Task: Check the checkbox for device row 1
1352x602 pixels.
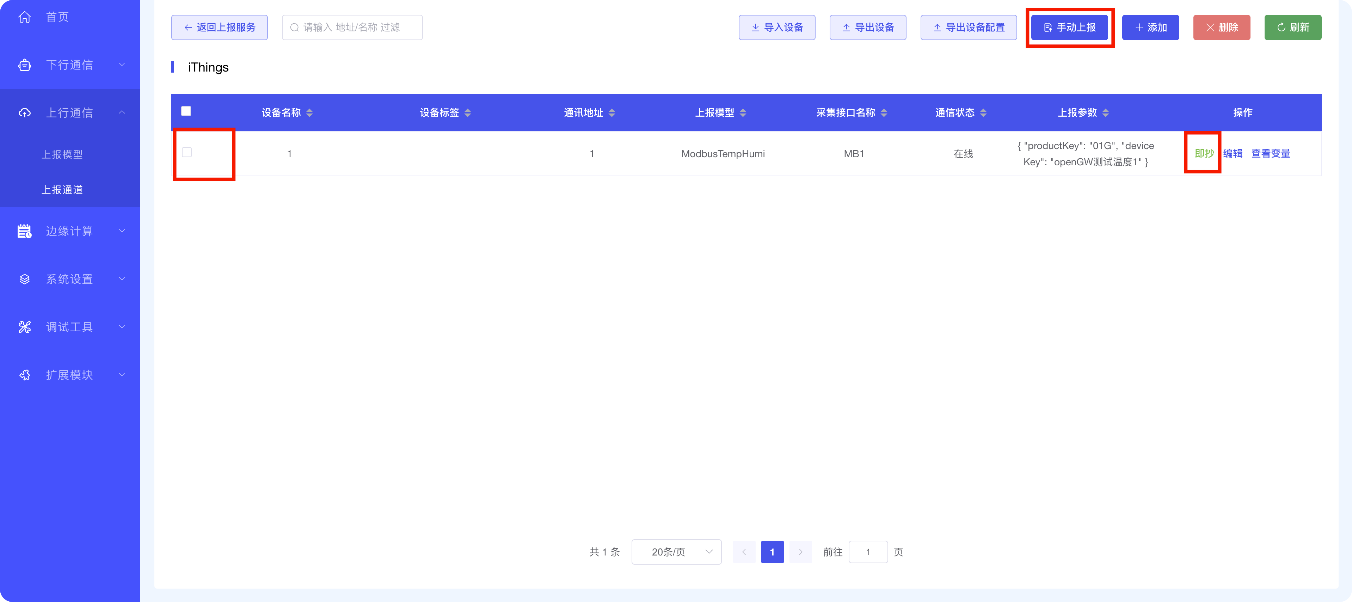Action: 187,152
